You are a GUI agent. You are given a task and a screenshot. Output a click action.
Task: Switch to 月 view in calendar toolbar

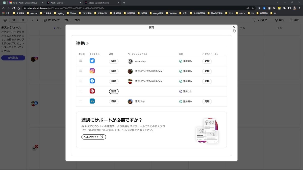coord(23,20)
